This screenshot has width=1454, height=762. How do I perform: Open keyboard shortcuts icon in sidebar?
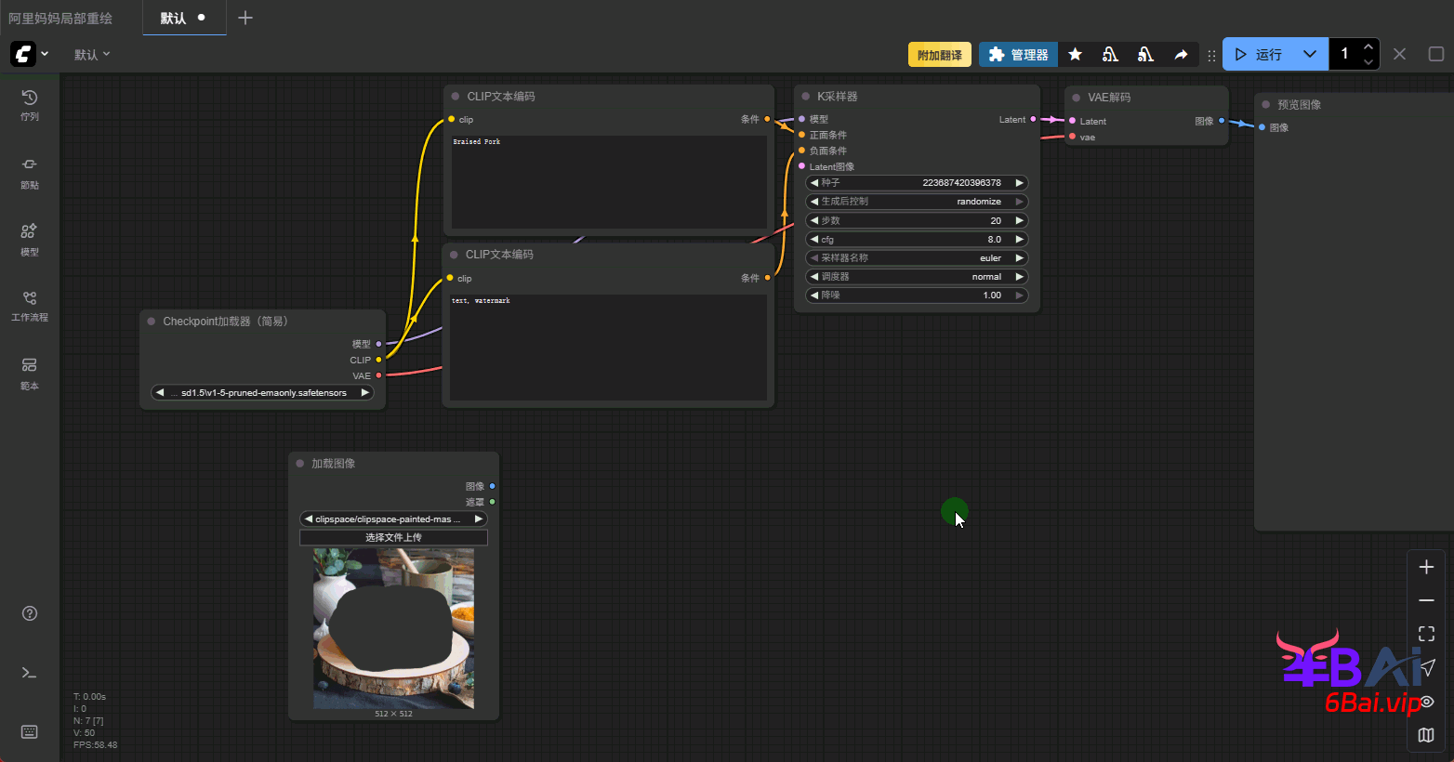coord(30,732)
